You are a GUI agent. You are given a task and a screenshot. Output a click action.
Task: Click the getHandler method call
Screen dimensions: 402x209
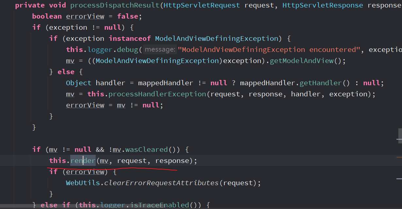tap(321, 83)
